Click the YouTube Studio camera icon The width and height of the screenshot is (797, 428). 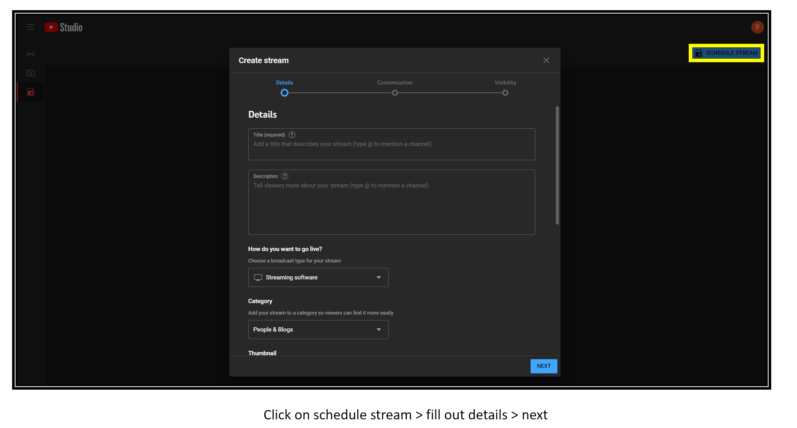[30, 73]
